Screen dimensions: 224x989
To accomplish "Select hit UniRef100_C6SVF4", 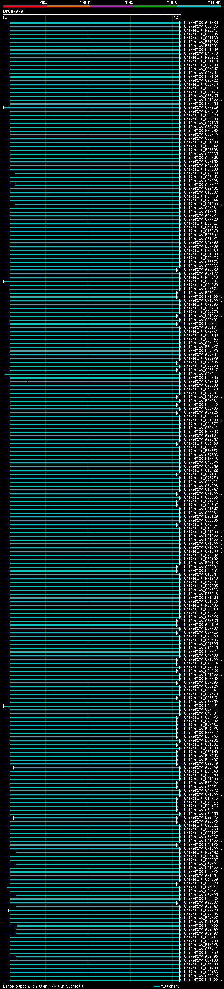I will 201,138.
